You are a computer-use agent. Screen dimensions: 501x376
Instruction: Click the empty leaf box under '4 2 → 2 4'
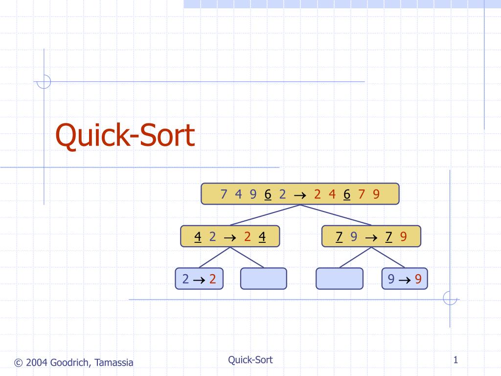tap(264, 279)
